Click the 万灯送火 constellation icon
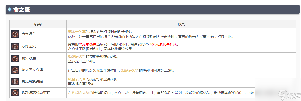The image size is (301, 101). (15, 46)
